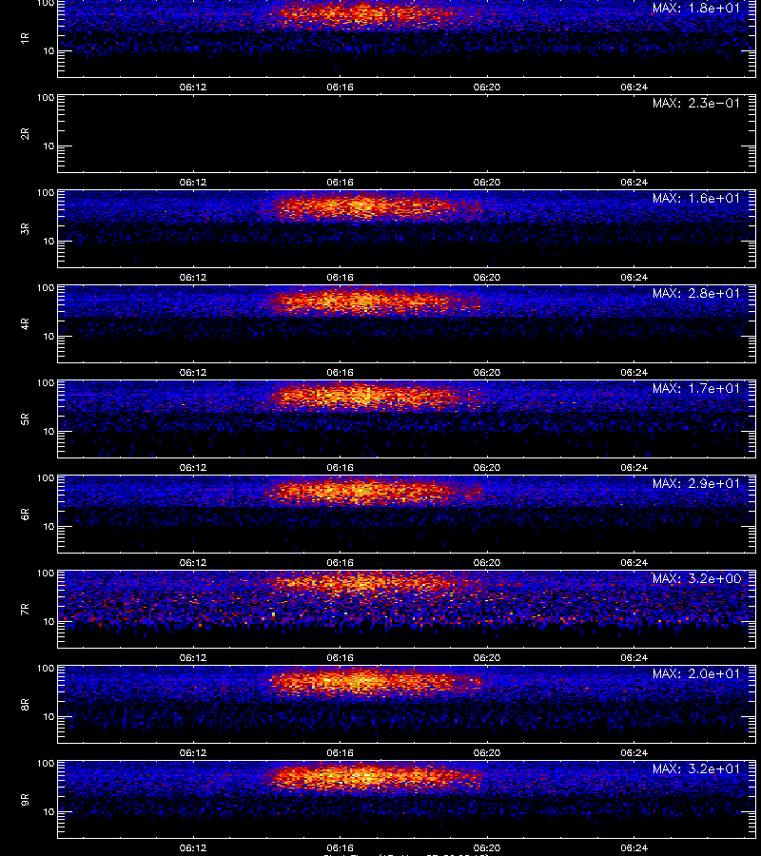Click the 9R panel label
The width and height of the screenshot is (761, 856).
click(x=25, y=799)
